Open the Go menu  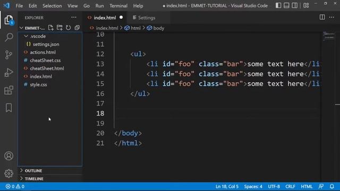click(x=87, y=6)
